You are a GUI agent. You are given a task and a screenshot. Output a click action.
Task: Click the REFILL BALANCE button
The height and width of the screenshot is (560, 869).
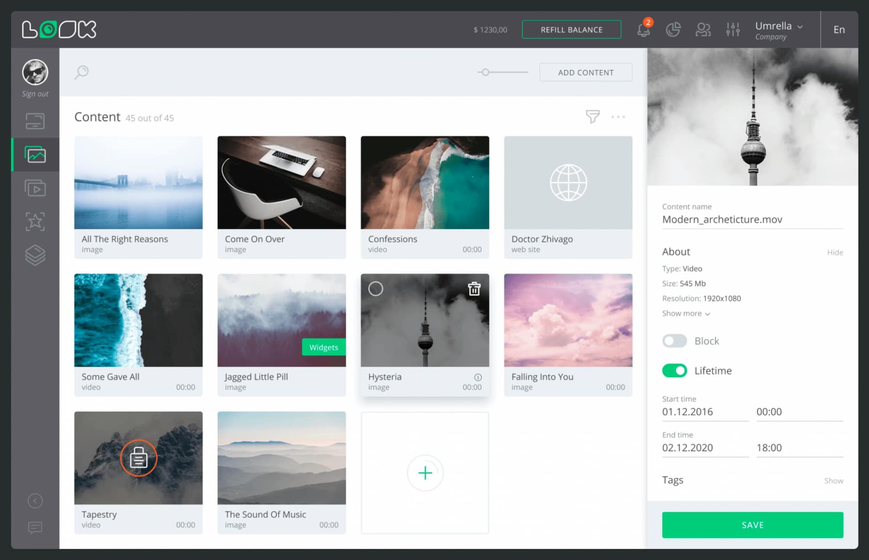571,30
